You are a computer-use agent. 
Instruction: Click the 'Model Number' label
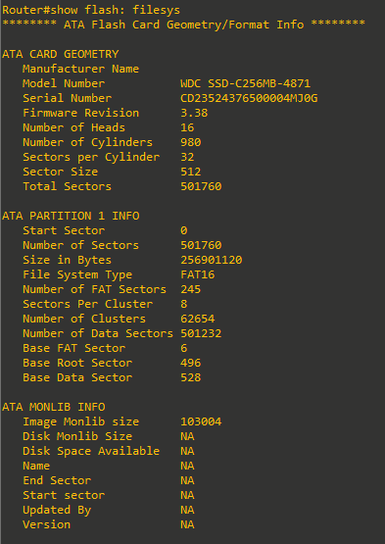[x=64, y=83]
